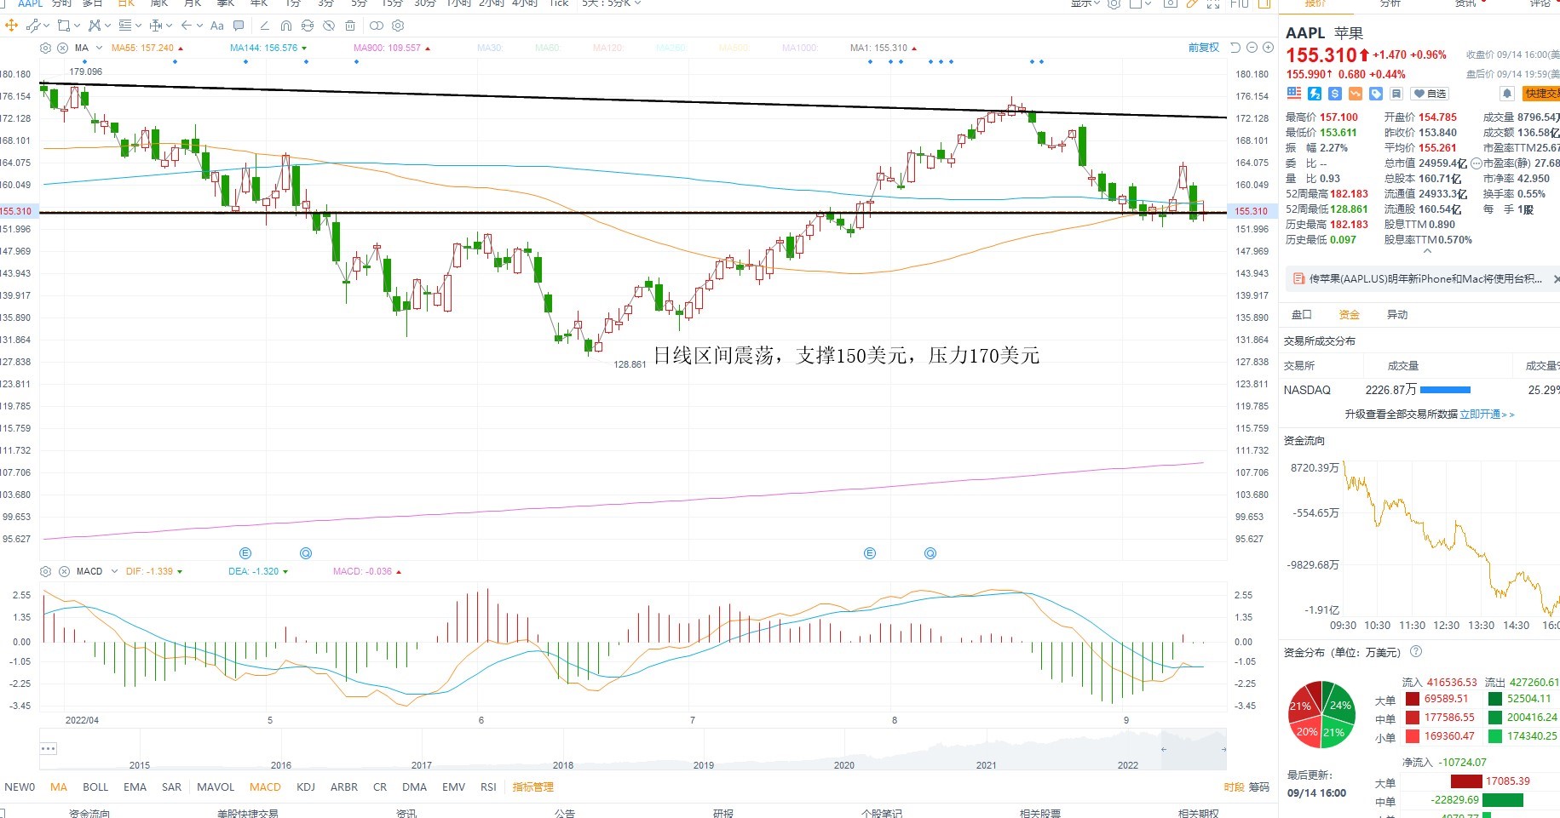
Task: Click the ellipsis button on the timeline navigator
Action: (x=49, y=749)
